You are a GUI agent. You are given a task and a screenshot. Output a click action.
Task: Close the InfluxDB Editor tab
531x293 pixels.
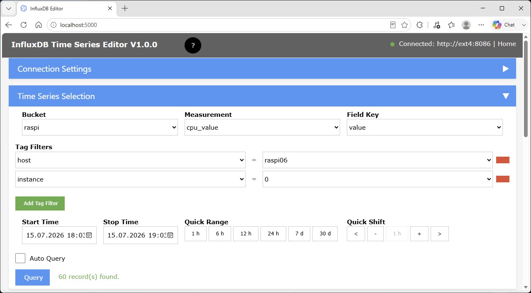click(x=110, y=8)
